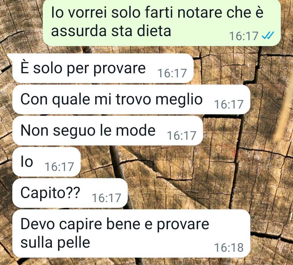293x265 pixels.
Task: Click the timestamp beside 'Non seguo le mode'
Action: click(181, 135)
